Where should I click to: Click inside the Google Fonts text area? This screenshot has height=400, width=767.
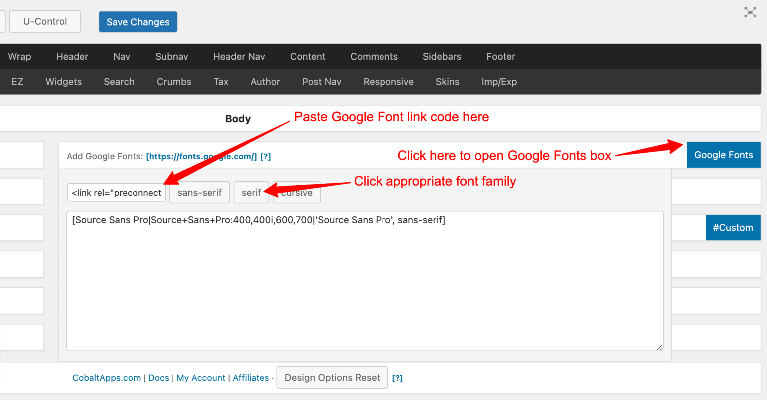point(365,279)
